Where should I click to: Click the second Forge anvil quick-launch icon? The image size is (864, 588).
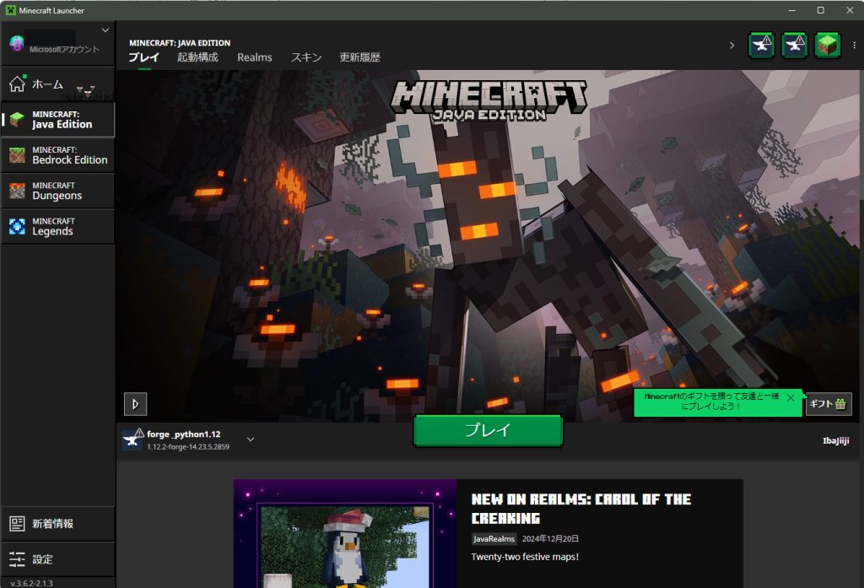(x=795, y=46)
